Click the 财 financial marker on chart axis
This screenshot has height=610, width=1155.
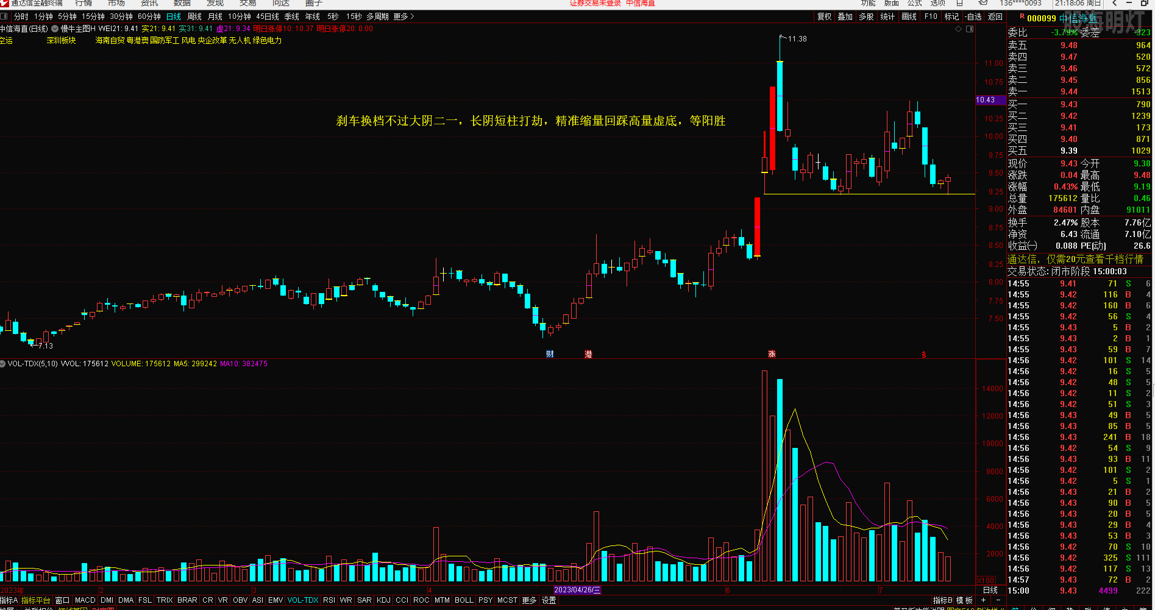point(550,354)
